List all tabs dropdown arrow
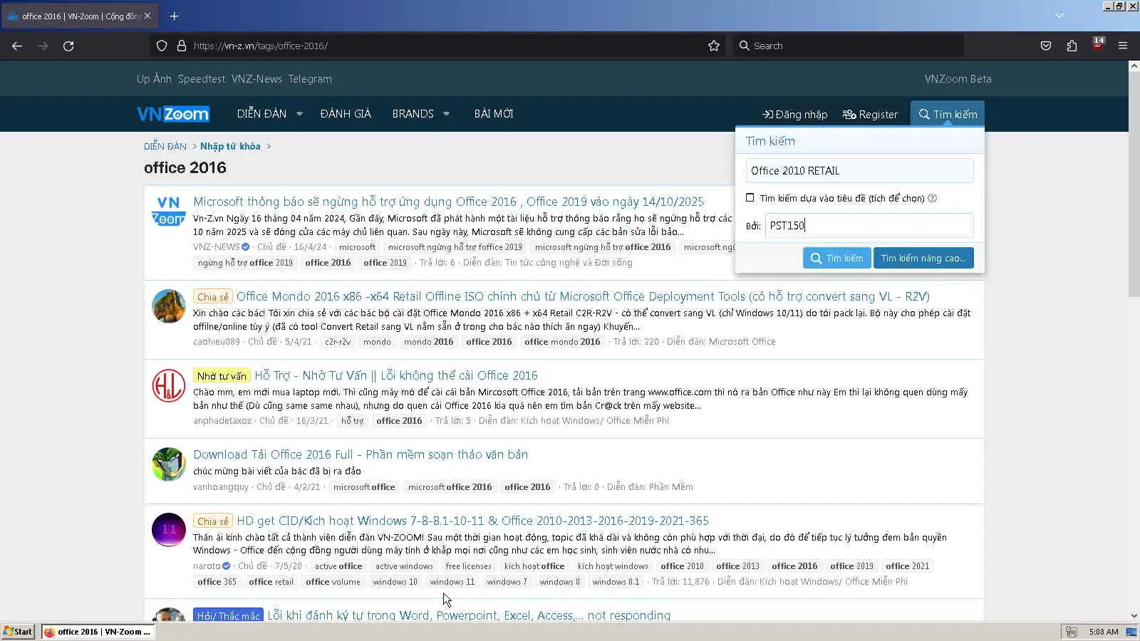Screen dimensions: 1140x641 click(x=1059, y=16)
